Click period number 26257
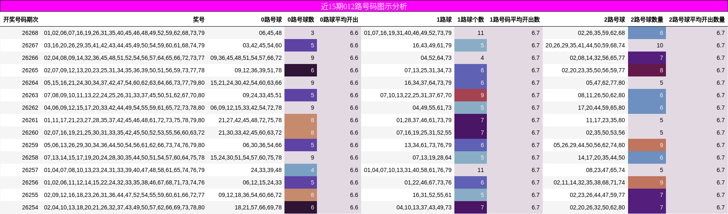 (30, 170)
